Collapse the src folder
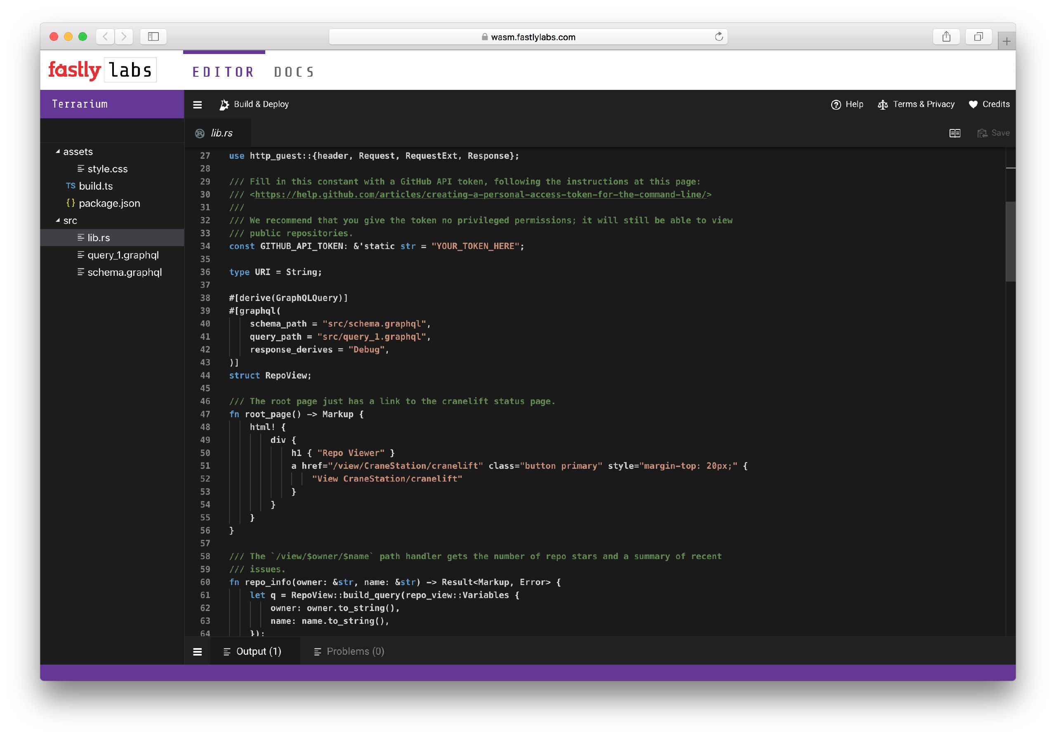 (58, 220)
